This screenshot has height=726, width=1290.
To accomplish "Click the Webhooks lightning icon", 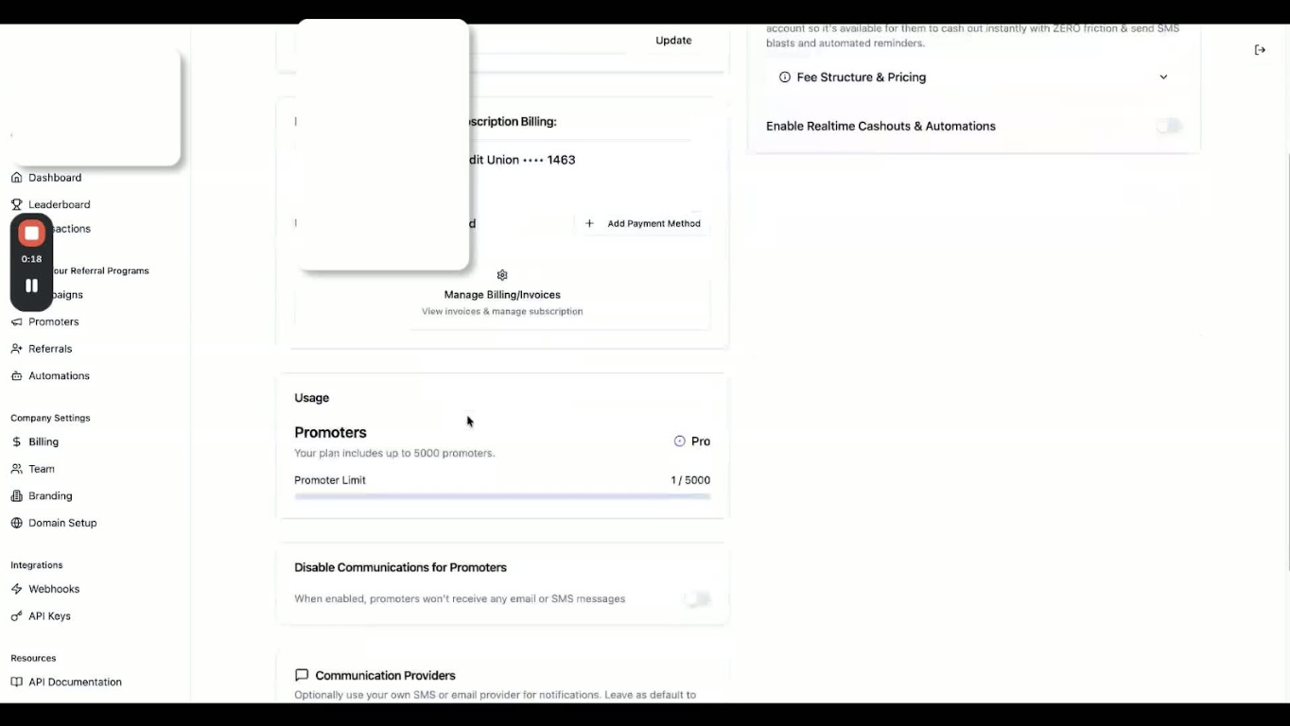I will pos(16,588).
